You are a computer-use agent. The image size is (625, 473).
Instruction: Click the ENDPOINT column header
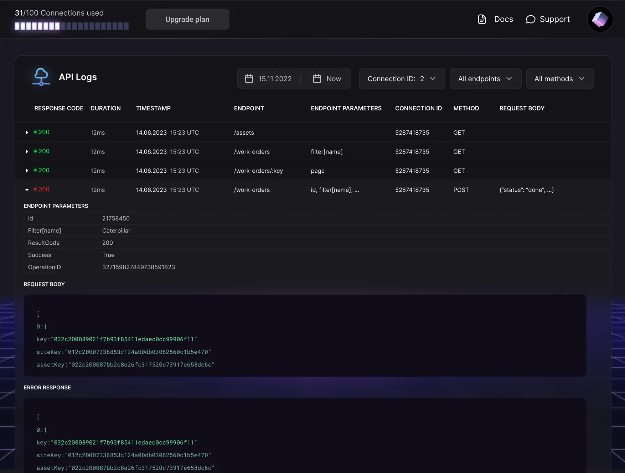pos(249,108)
